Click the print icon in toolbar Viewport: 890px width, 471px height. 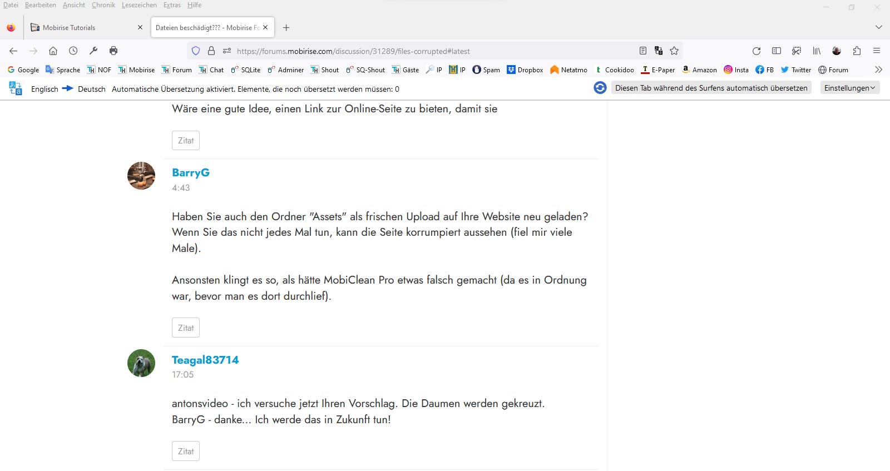pyautogui.click(x=113, y=51)
